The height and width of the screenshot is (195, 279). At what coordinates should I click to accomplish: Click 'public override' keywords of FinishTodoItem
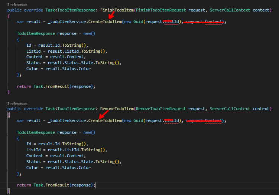coord(25,10)
